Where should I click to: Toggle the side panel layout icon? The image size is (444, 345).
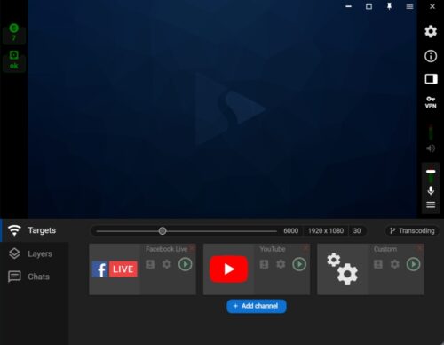coord(431,79)
